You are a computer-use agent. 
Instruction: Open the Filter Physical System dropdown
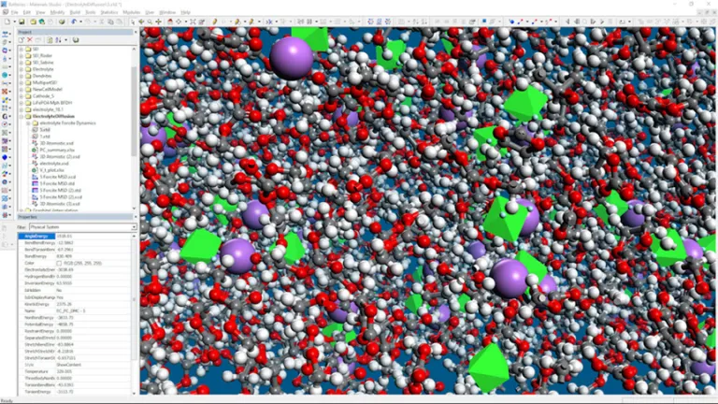tap(133, 227)
